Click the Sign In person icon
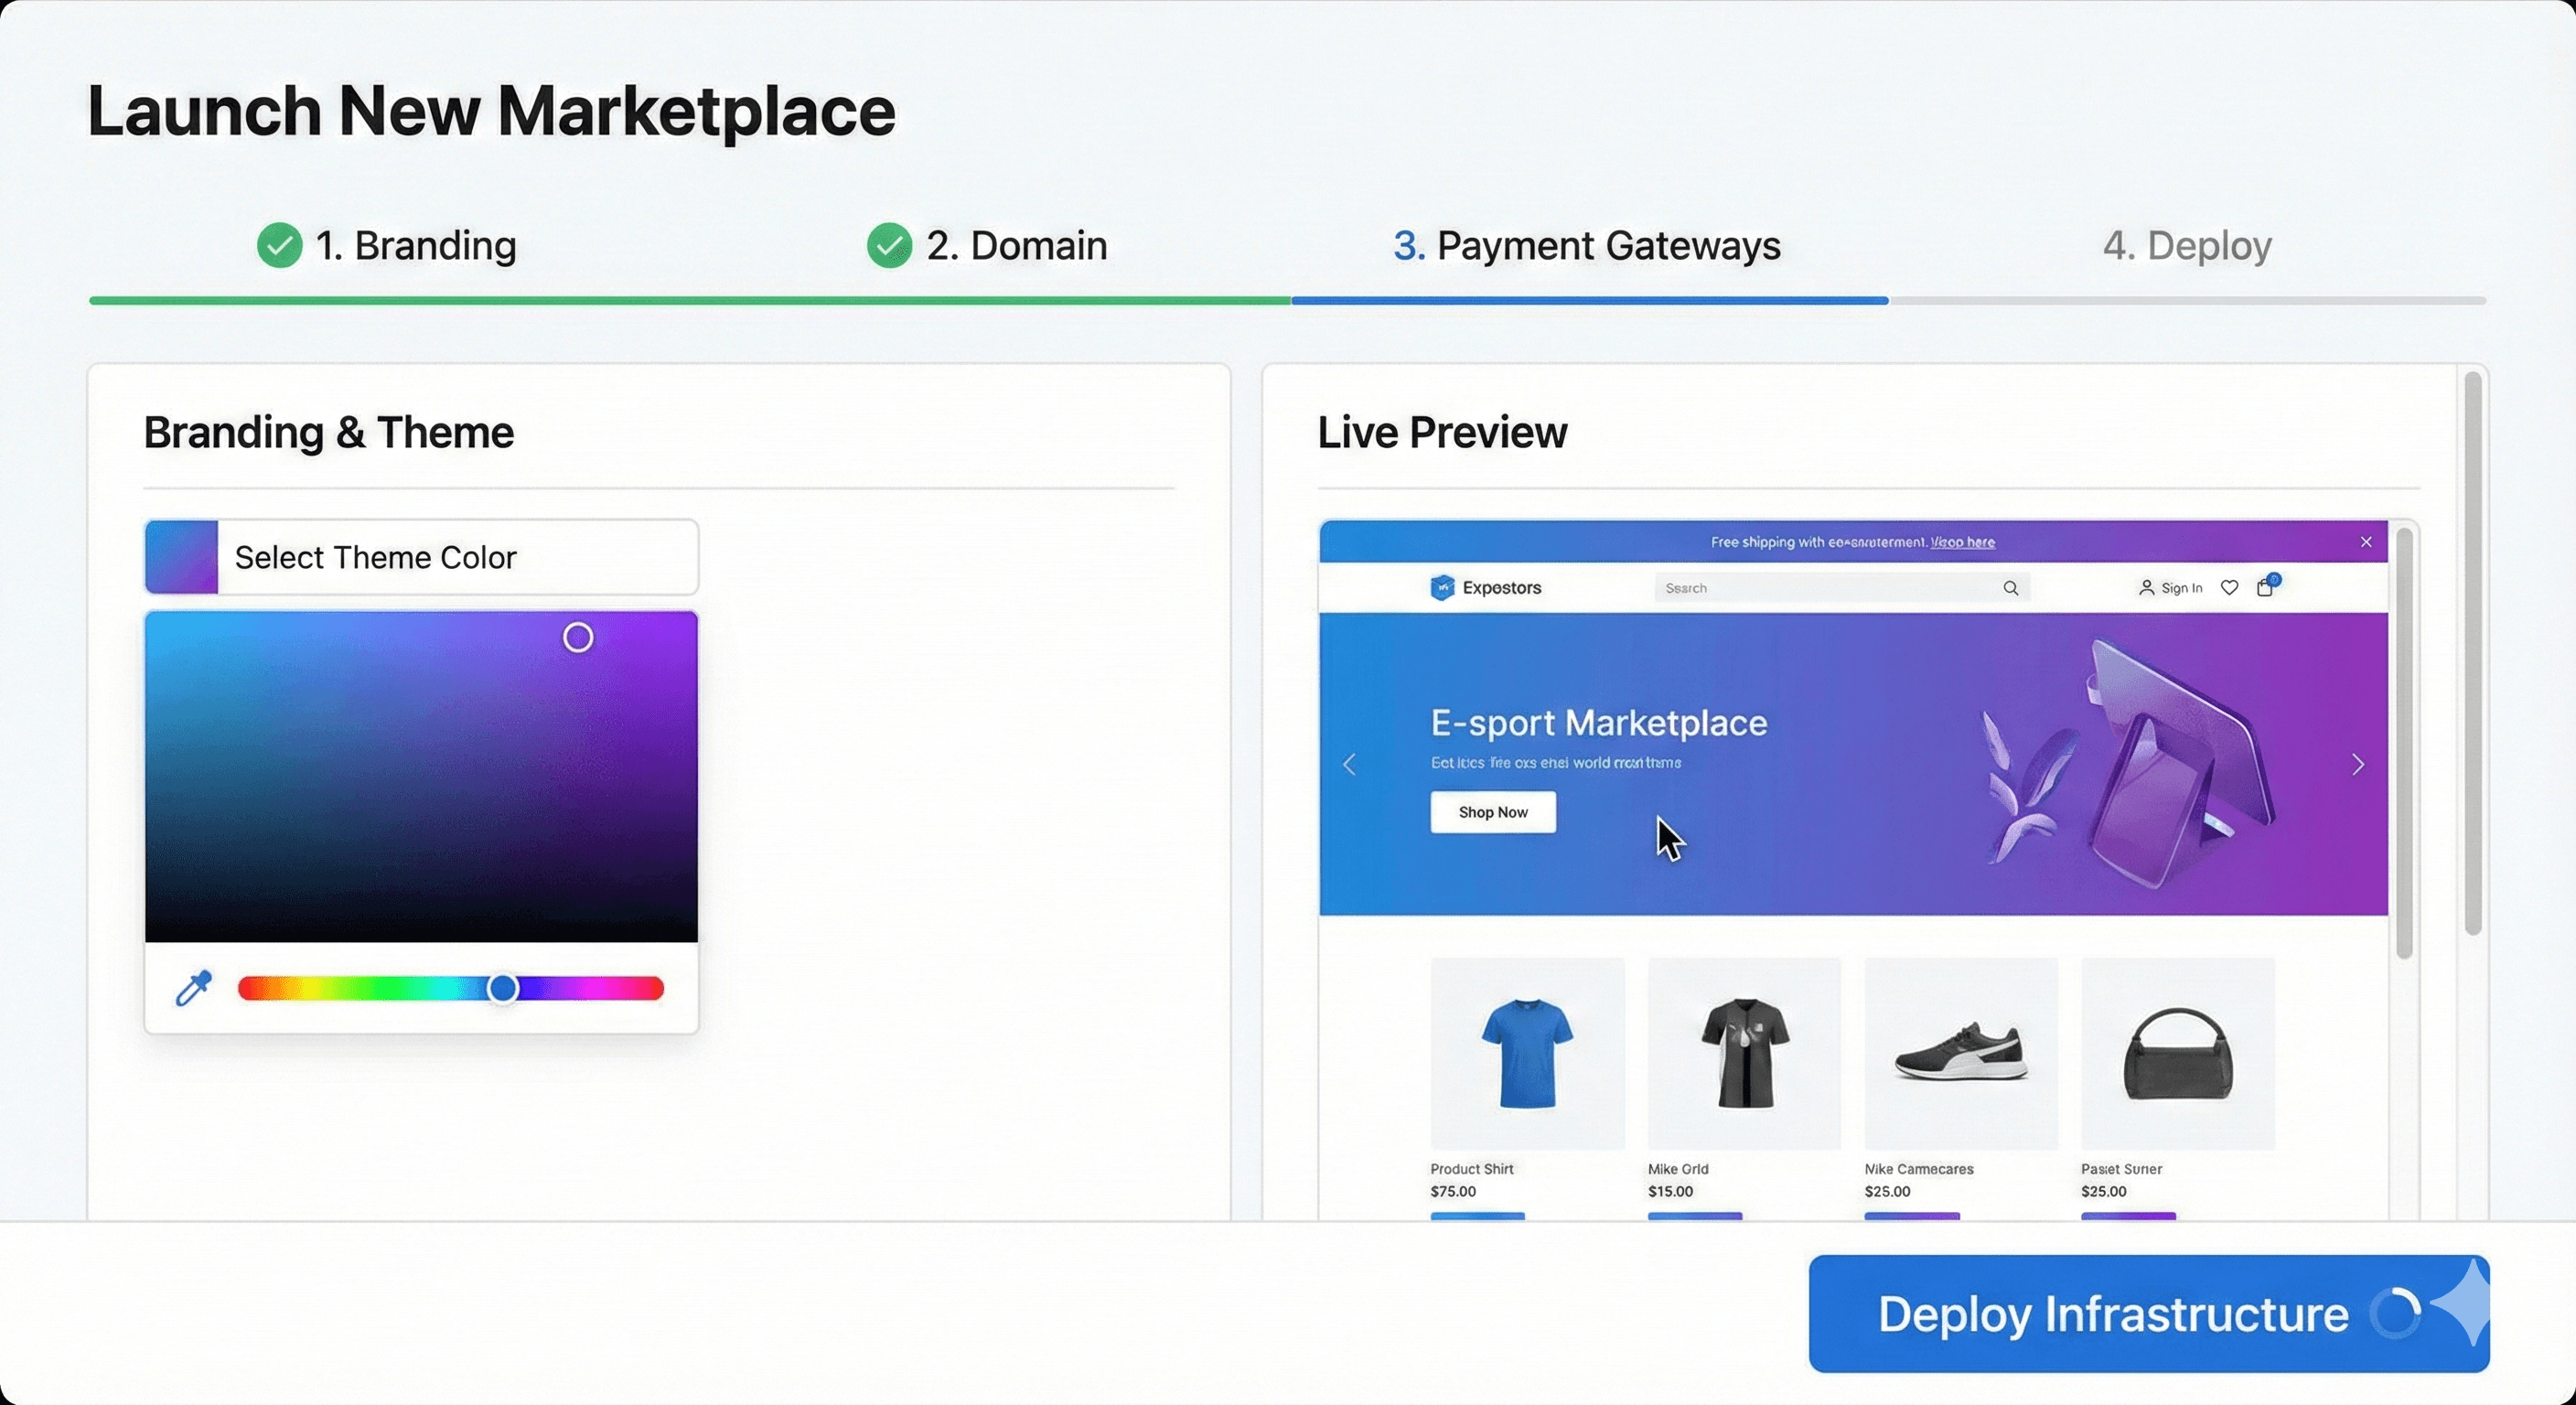Viewport: 2576px width, 1405px height. pyautogui.click(x=2148, y=588)
